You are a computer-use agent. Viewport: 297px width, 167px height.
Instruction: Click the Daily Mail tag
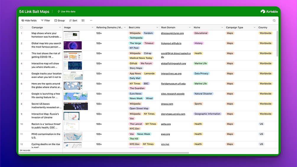click(x=135, y=78)
